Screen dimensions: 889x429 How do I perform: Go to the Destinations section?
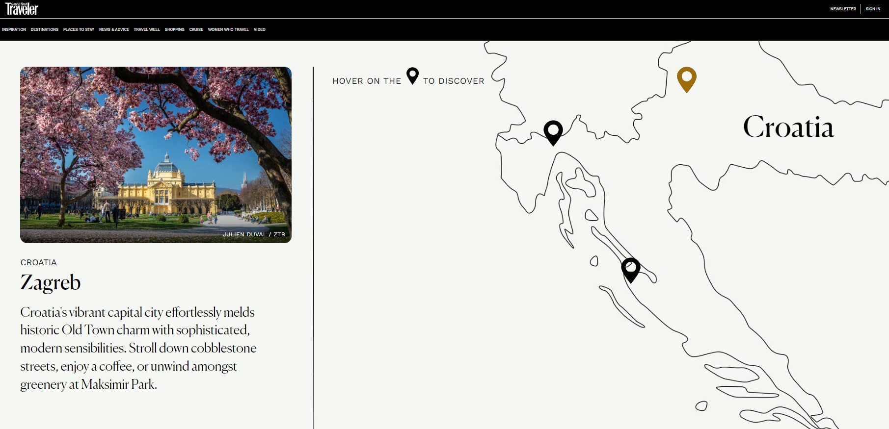pyautogui.click(x=44, y=29)
